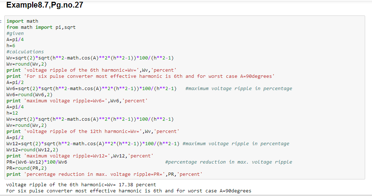372x196 pixels.
Task: Click the 'Wv=round(Wv,2)' line under h=6
Action: [27, 64]
